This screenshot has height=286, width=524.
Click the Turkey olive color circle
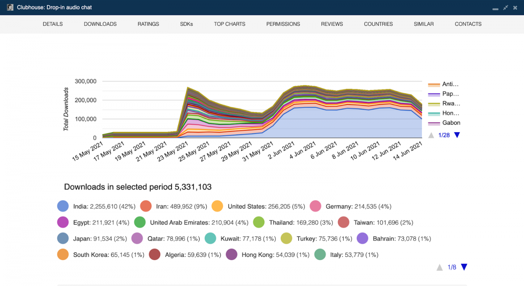pyautogui.click(x=286, y=238)
